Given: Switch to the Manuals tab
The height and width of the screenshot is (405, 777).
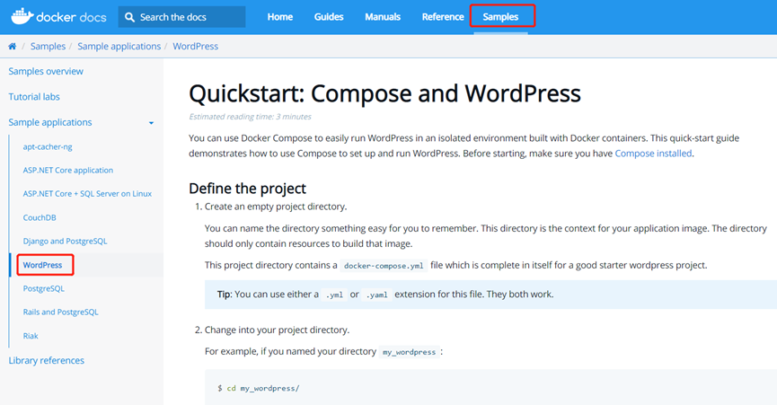Looking at the screenshot, I should pos(383,17).
